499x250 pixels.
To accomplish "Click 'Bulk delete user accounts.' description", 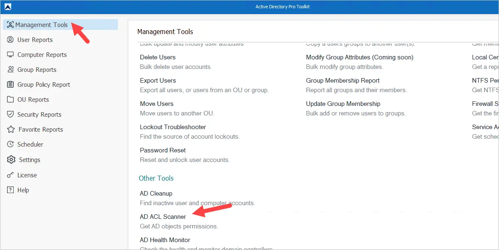I will pyautogui.click(x=176, y=67).
